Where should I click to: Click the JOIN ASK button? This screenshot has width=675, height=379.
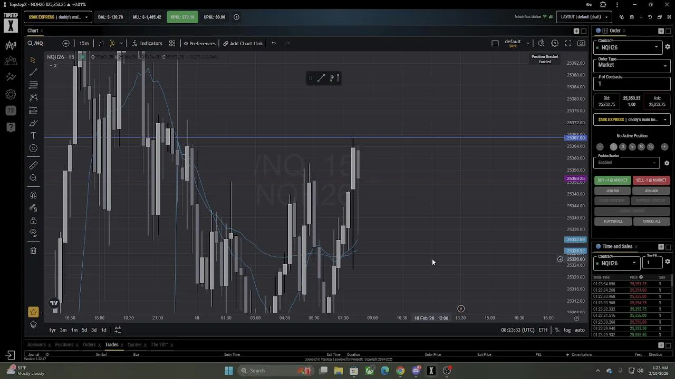tap(651, 191)
